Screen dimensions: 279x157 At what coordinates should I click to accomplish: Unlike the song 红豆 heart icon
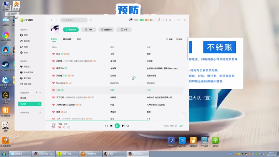(x=53, y=54)
